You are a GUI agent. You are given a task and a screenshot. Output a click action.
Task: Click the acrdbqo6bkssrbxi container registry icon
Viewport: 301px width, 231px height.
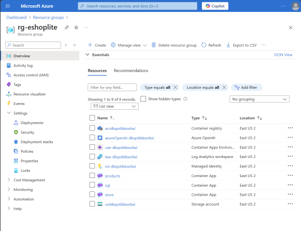100,128
